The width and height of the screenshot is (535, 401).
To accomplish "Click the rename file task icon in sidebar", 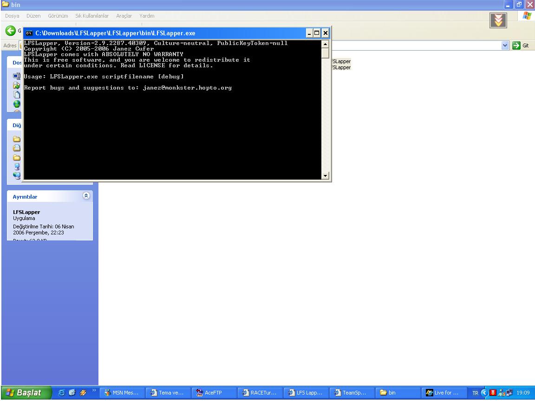I will [x=17, y=76].
